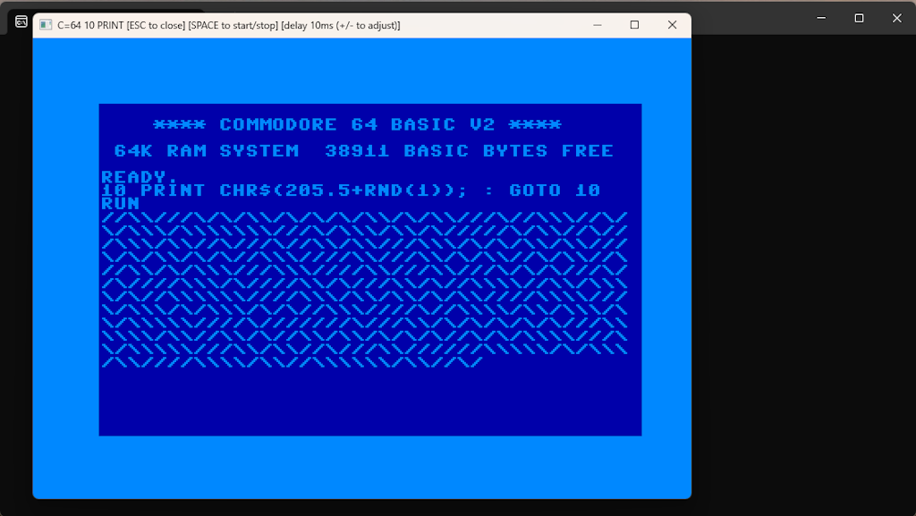
Task: Maximize the C=64 10 PRINT window
Action: (634, 25)
